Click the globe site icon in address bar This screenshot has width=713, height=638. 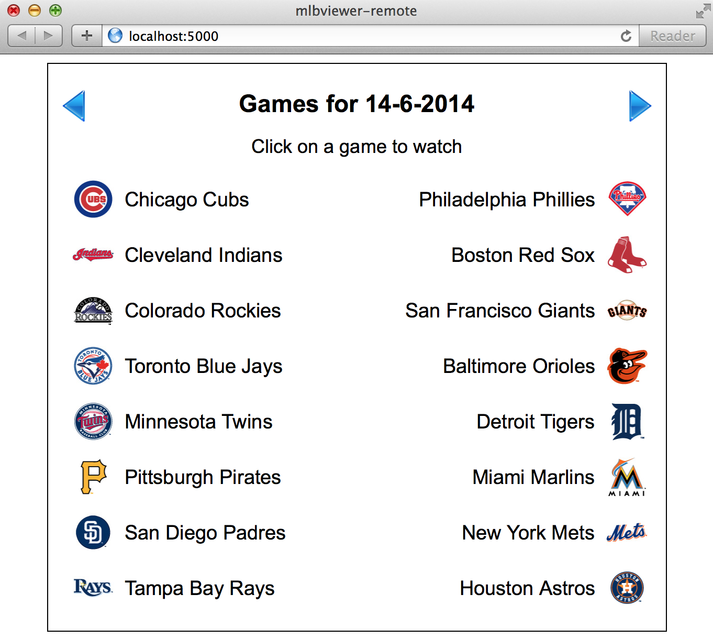[x=115, y=36]
